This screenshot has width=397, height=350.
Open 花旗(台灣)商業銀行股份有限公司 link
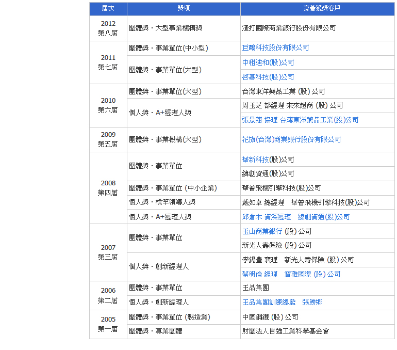[291, 139]
